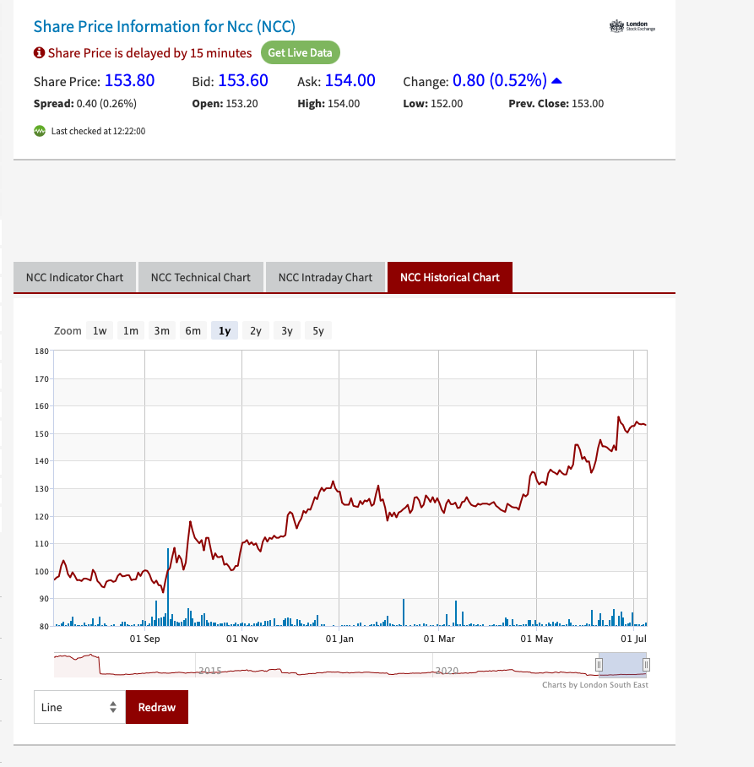The width and height of the screenshot is (754, 767).
Task: Select the 1y zoom option
Action: (225, 330)
